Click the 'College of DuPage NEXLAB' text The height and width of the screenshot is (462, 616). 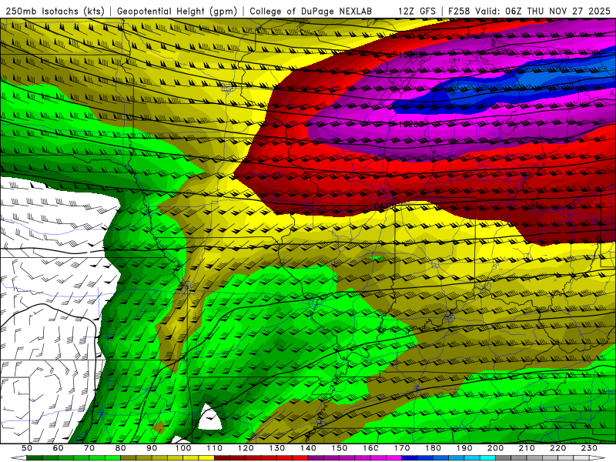pyautogui.click(x=311, y=11)
